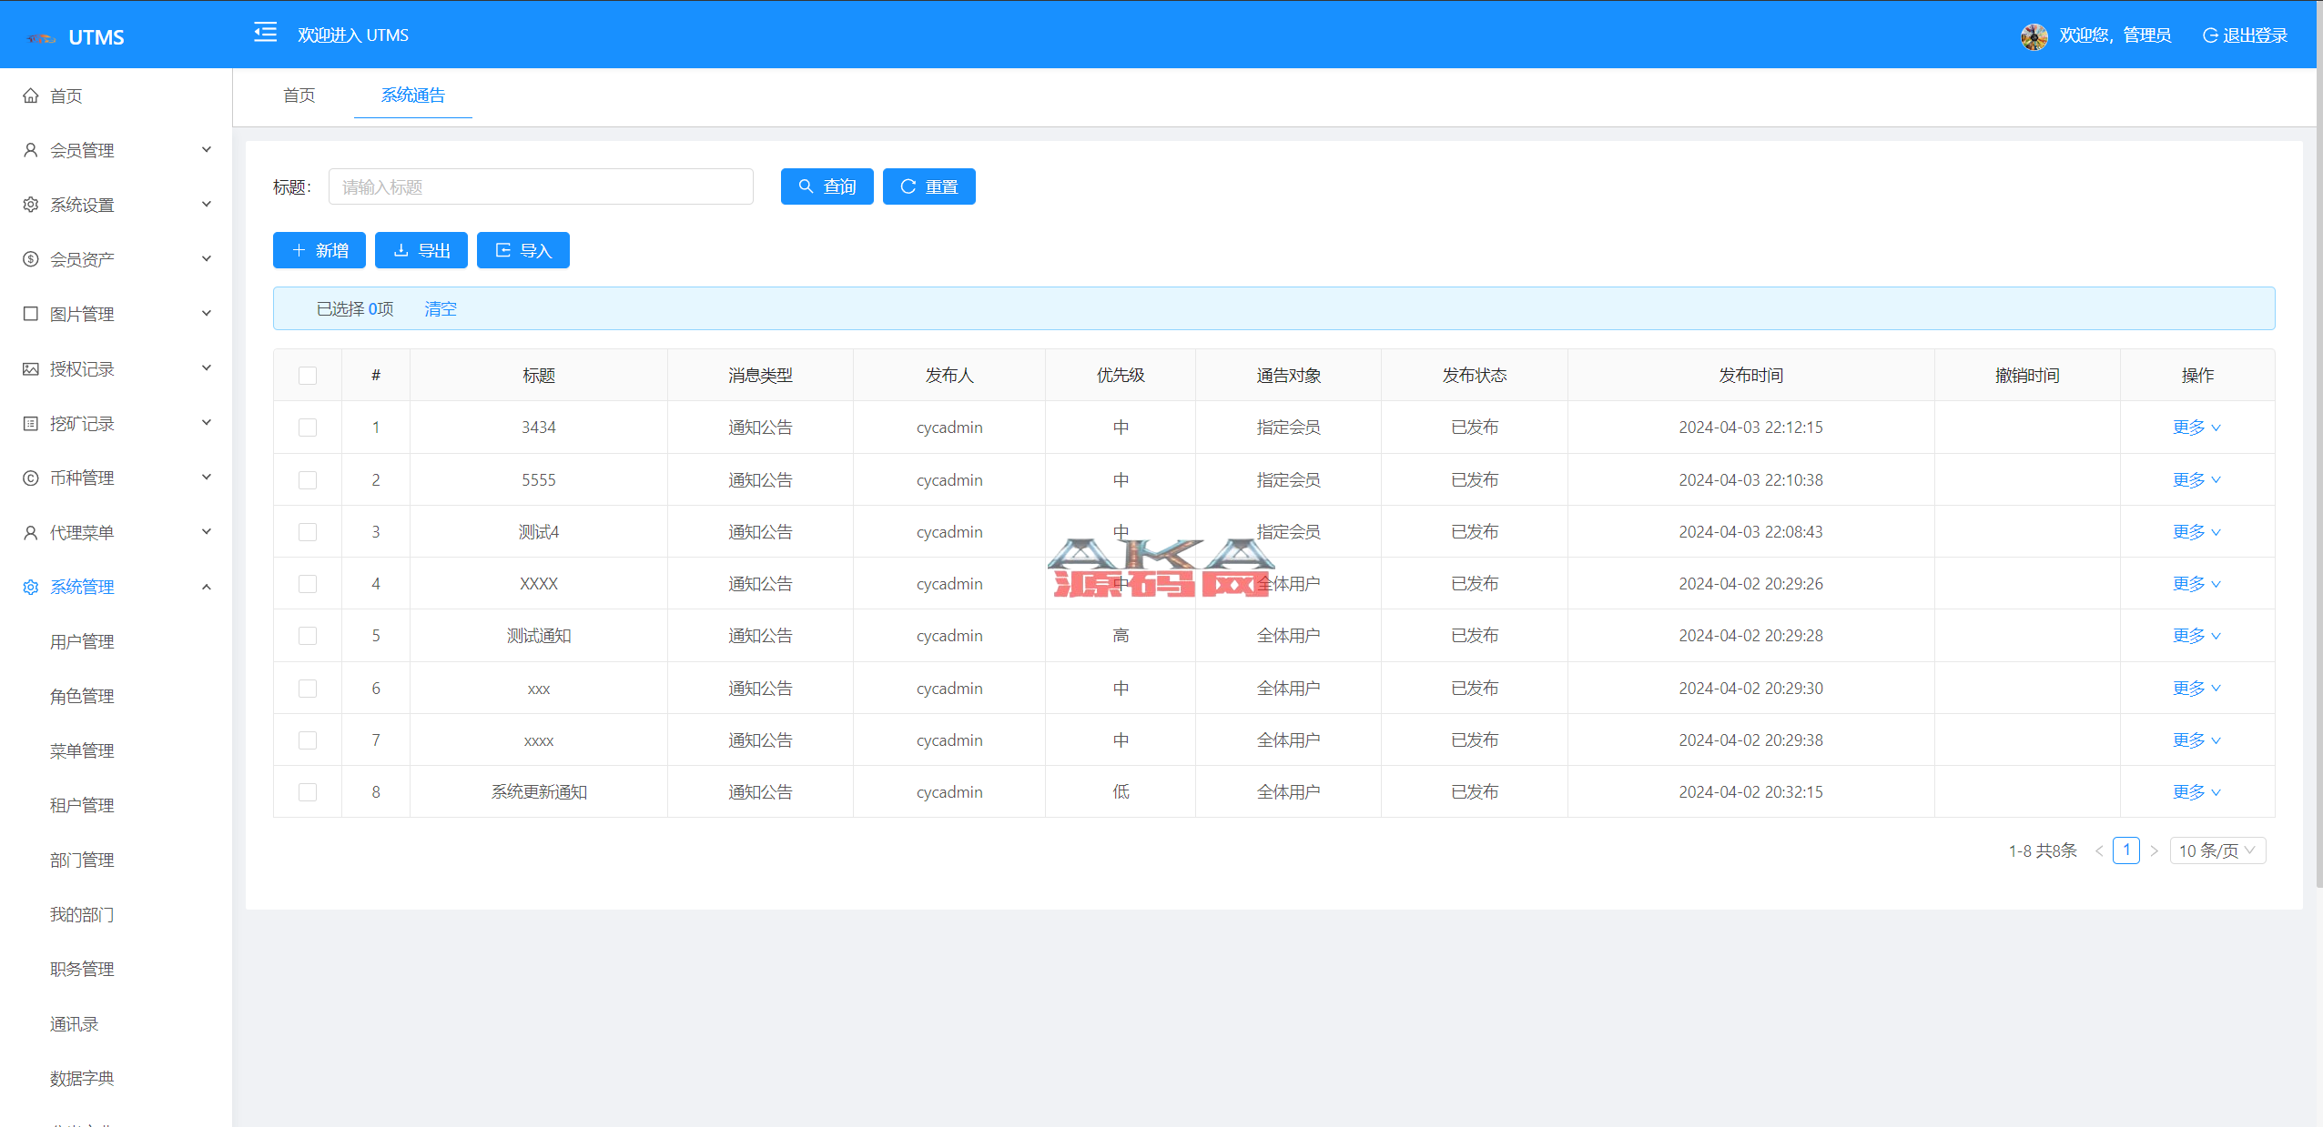This screenshot has width=2323, height=1127.
Task: Select the checkbox for 系统更新通知 row
Action: pos(308,792)
